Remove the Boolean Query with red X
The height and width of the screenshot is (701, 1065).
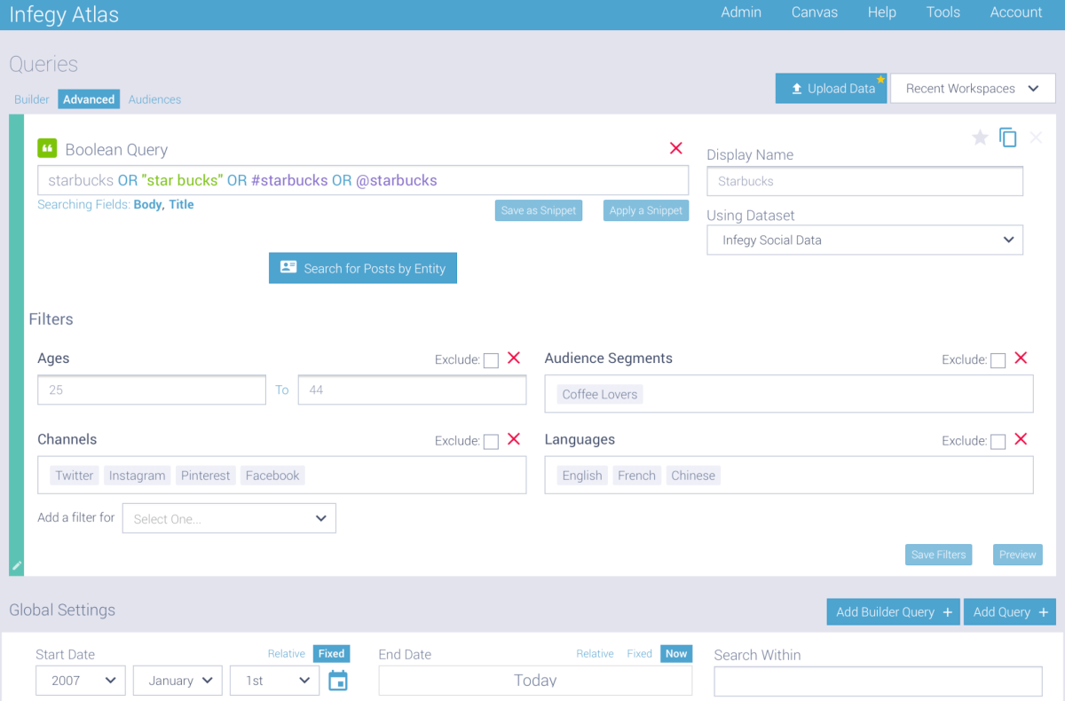[x=676, y=148]
